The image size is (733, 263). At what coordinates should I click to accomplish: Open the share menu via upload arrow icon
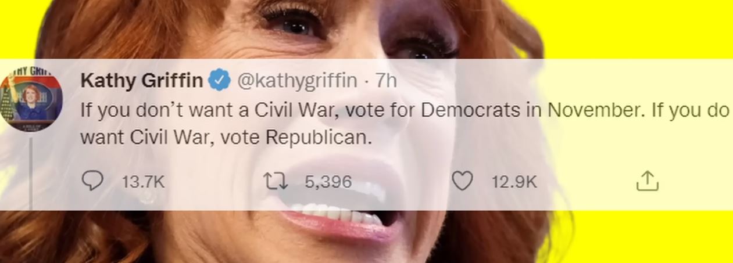(647, 182)
